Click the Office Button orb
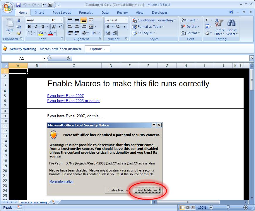 tap(7, 8)
